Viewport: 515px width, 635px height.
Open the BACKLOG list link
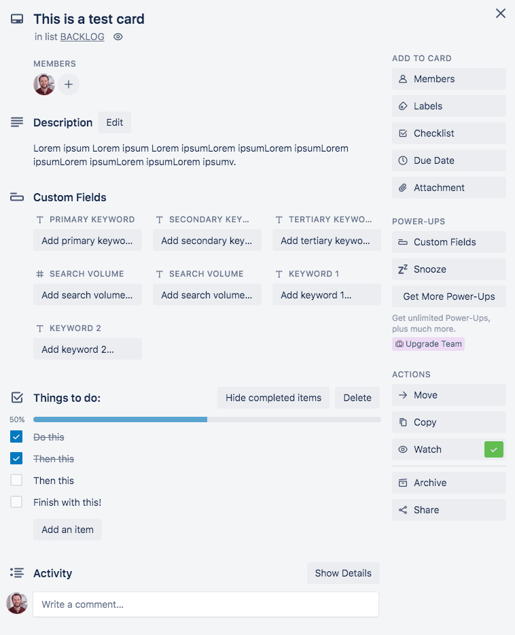coord(82,37)
